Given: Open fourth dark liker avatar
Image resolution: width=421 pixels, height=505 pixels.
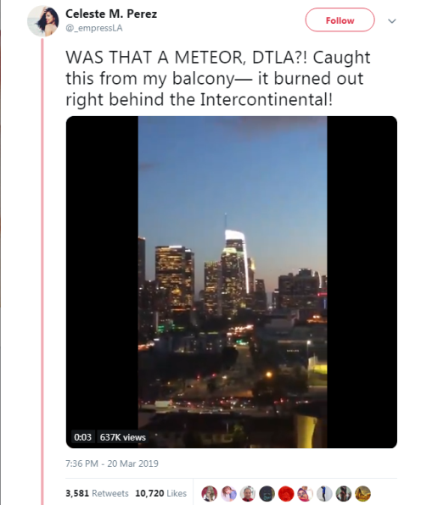Looking at the screenshot, I should point(267,493).
